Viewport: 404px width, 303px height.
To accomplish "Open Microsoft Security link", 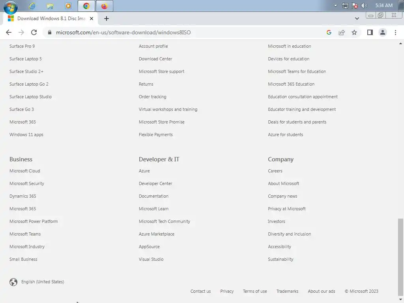I will pyautogui.click(x=27, y=184).
